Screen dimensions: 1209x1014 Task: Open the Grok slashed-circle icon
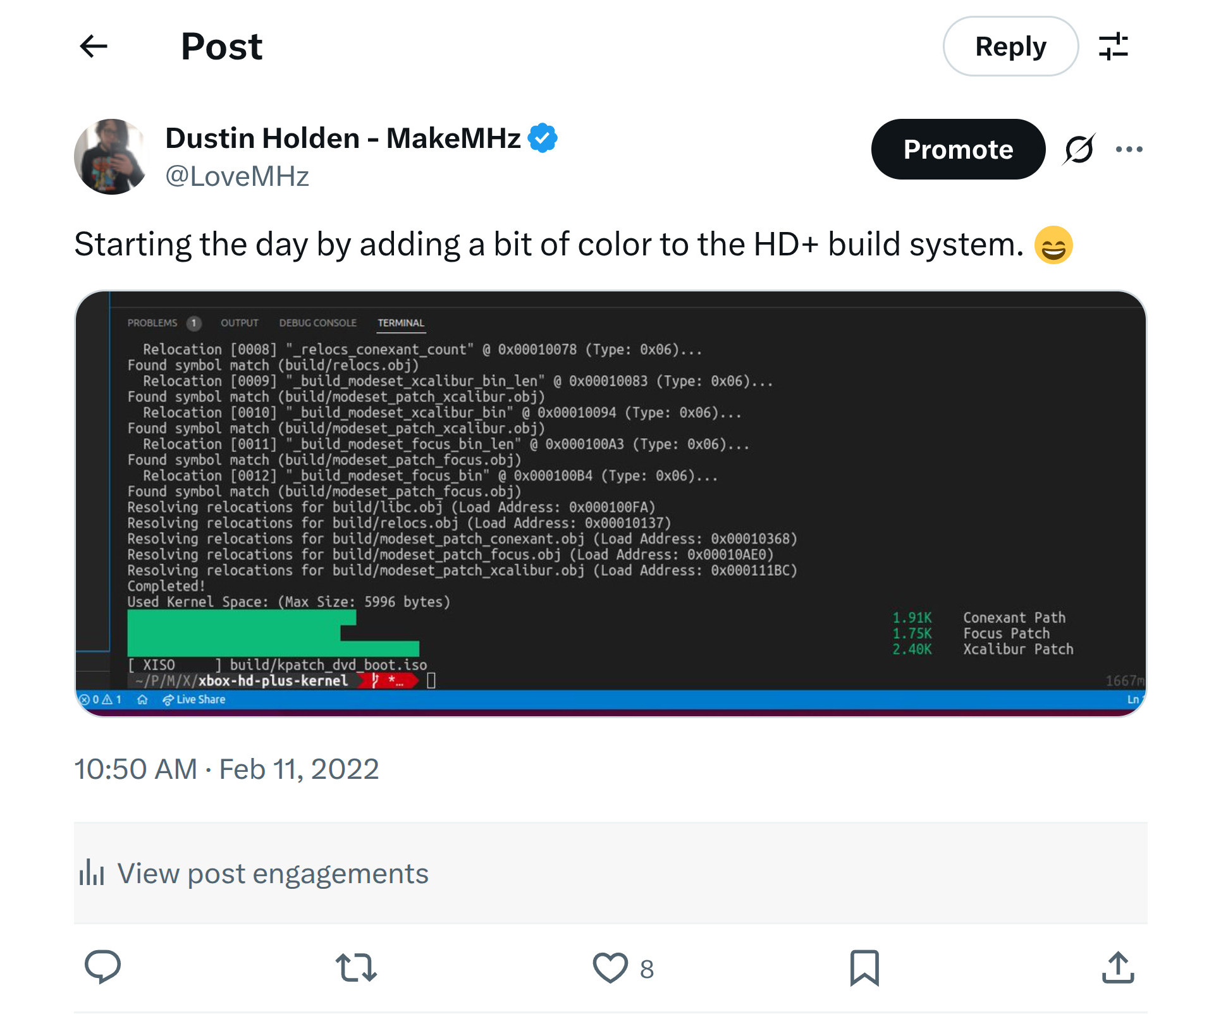coord(1079,149)
